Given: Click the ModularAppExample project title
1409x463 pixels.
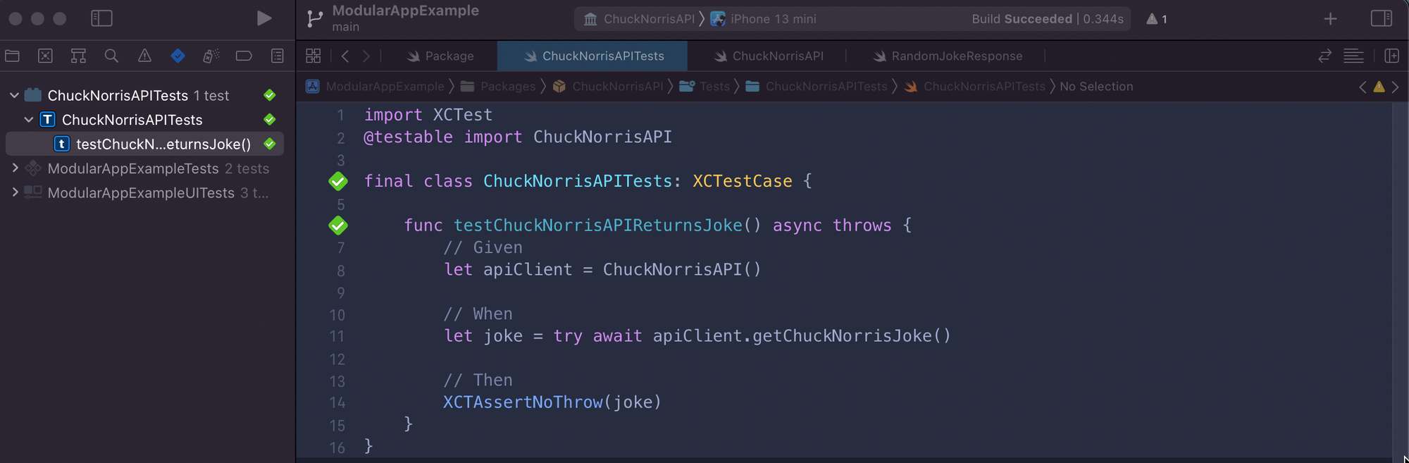Looking at the screenshot, I should pyautogui.click(x=406, y=11).
